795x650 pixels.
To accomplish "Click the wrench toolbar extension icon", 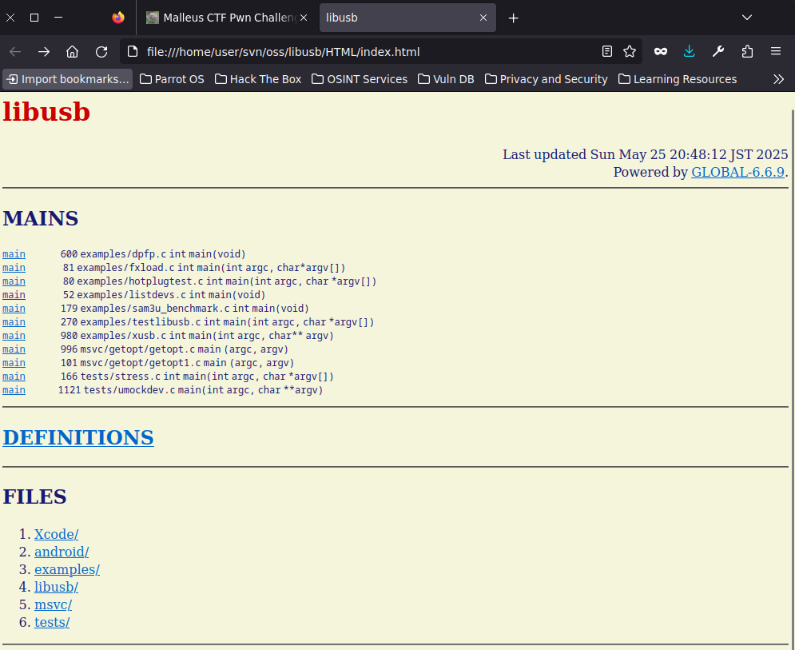I will pyautogui.click(x=717, y=50).
